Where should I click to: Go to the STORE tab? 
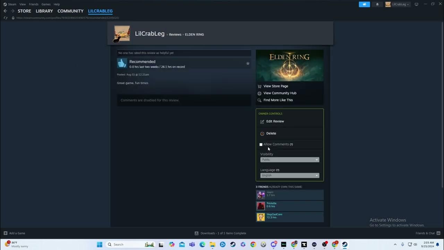tap(24, 11)
